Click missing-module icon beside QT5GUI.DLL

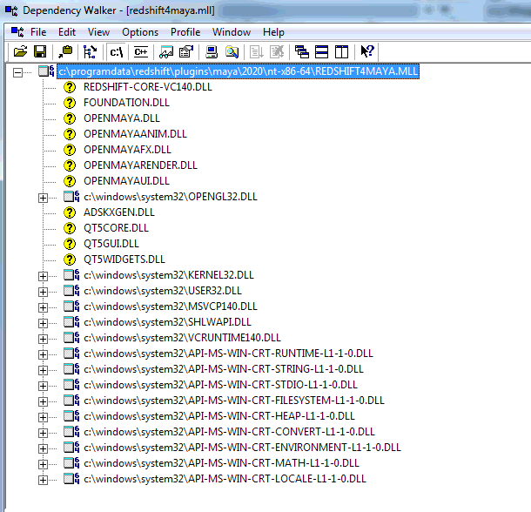point(70,244)
